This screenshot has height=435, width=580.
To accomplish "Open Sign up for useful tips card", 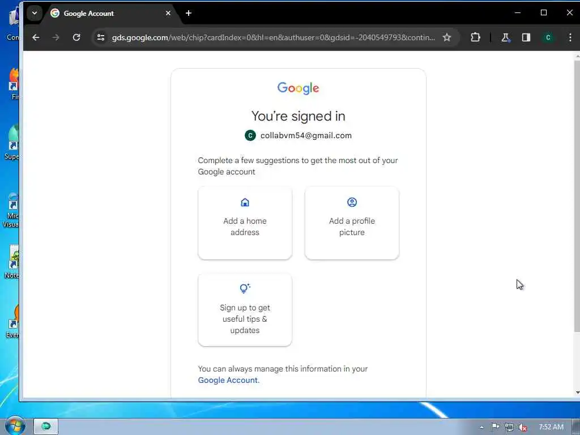I will pos(245,310).
